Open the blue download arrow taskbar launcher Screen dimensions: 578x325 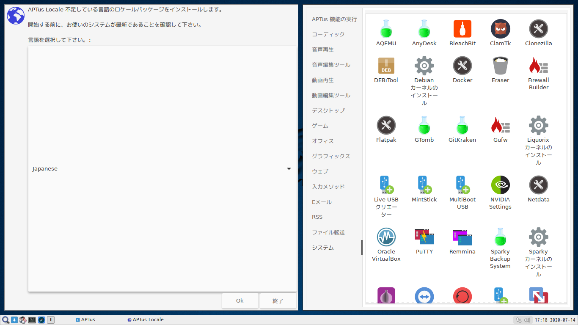point(14,320)
